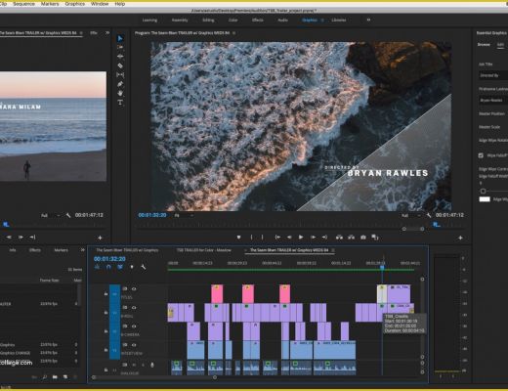Click the Lift button
The height and width of the screenshot is (391, 508).
point(339,238)
